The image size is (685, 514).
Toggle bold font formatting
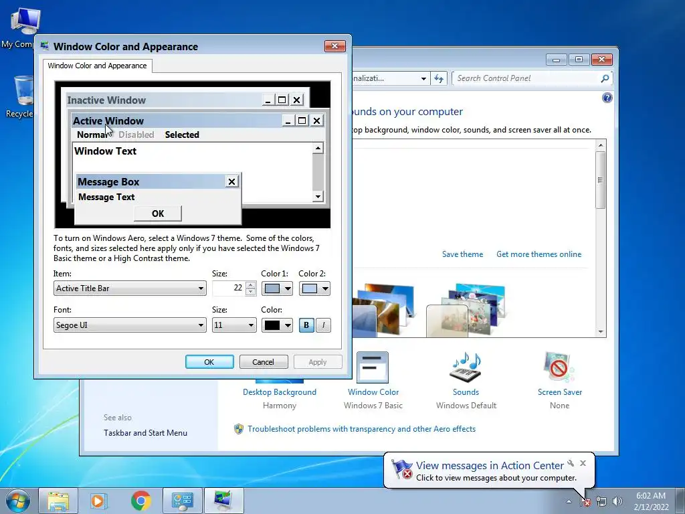(306, 325)
